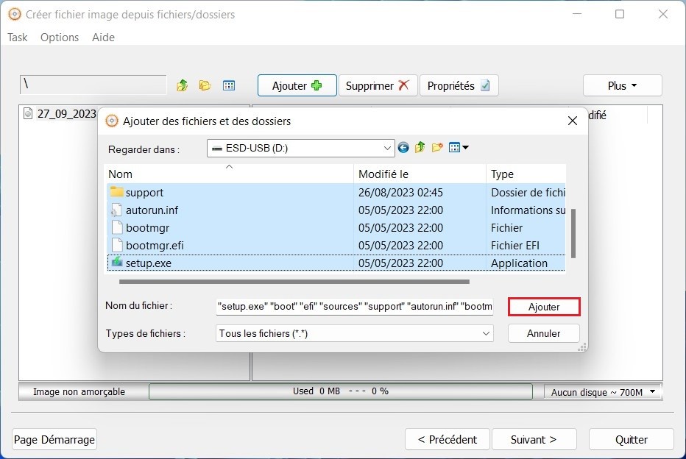Screen dimensions: 686x459
Task: Open the view menu icon in dialog
Action: pos(459,148)
